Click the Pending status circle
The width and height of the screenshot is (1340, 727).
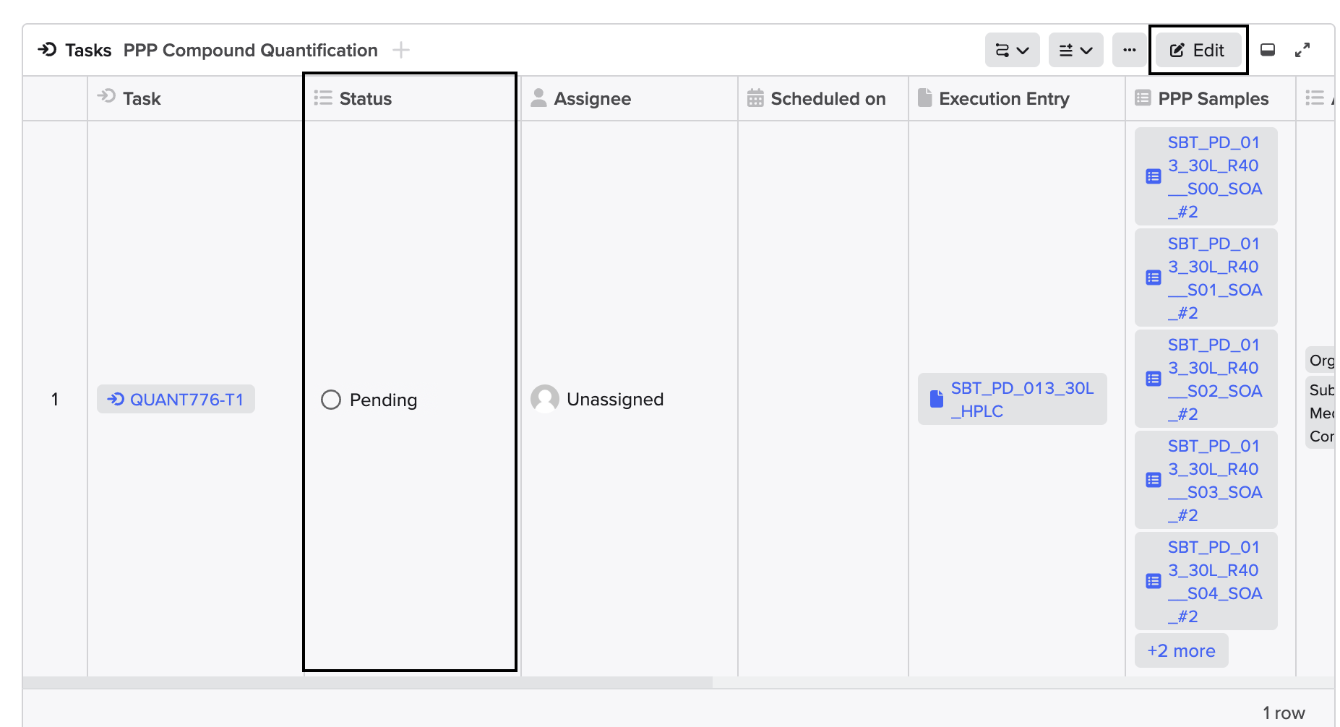[x=331, y=400]
